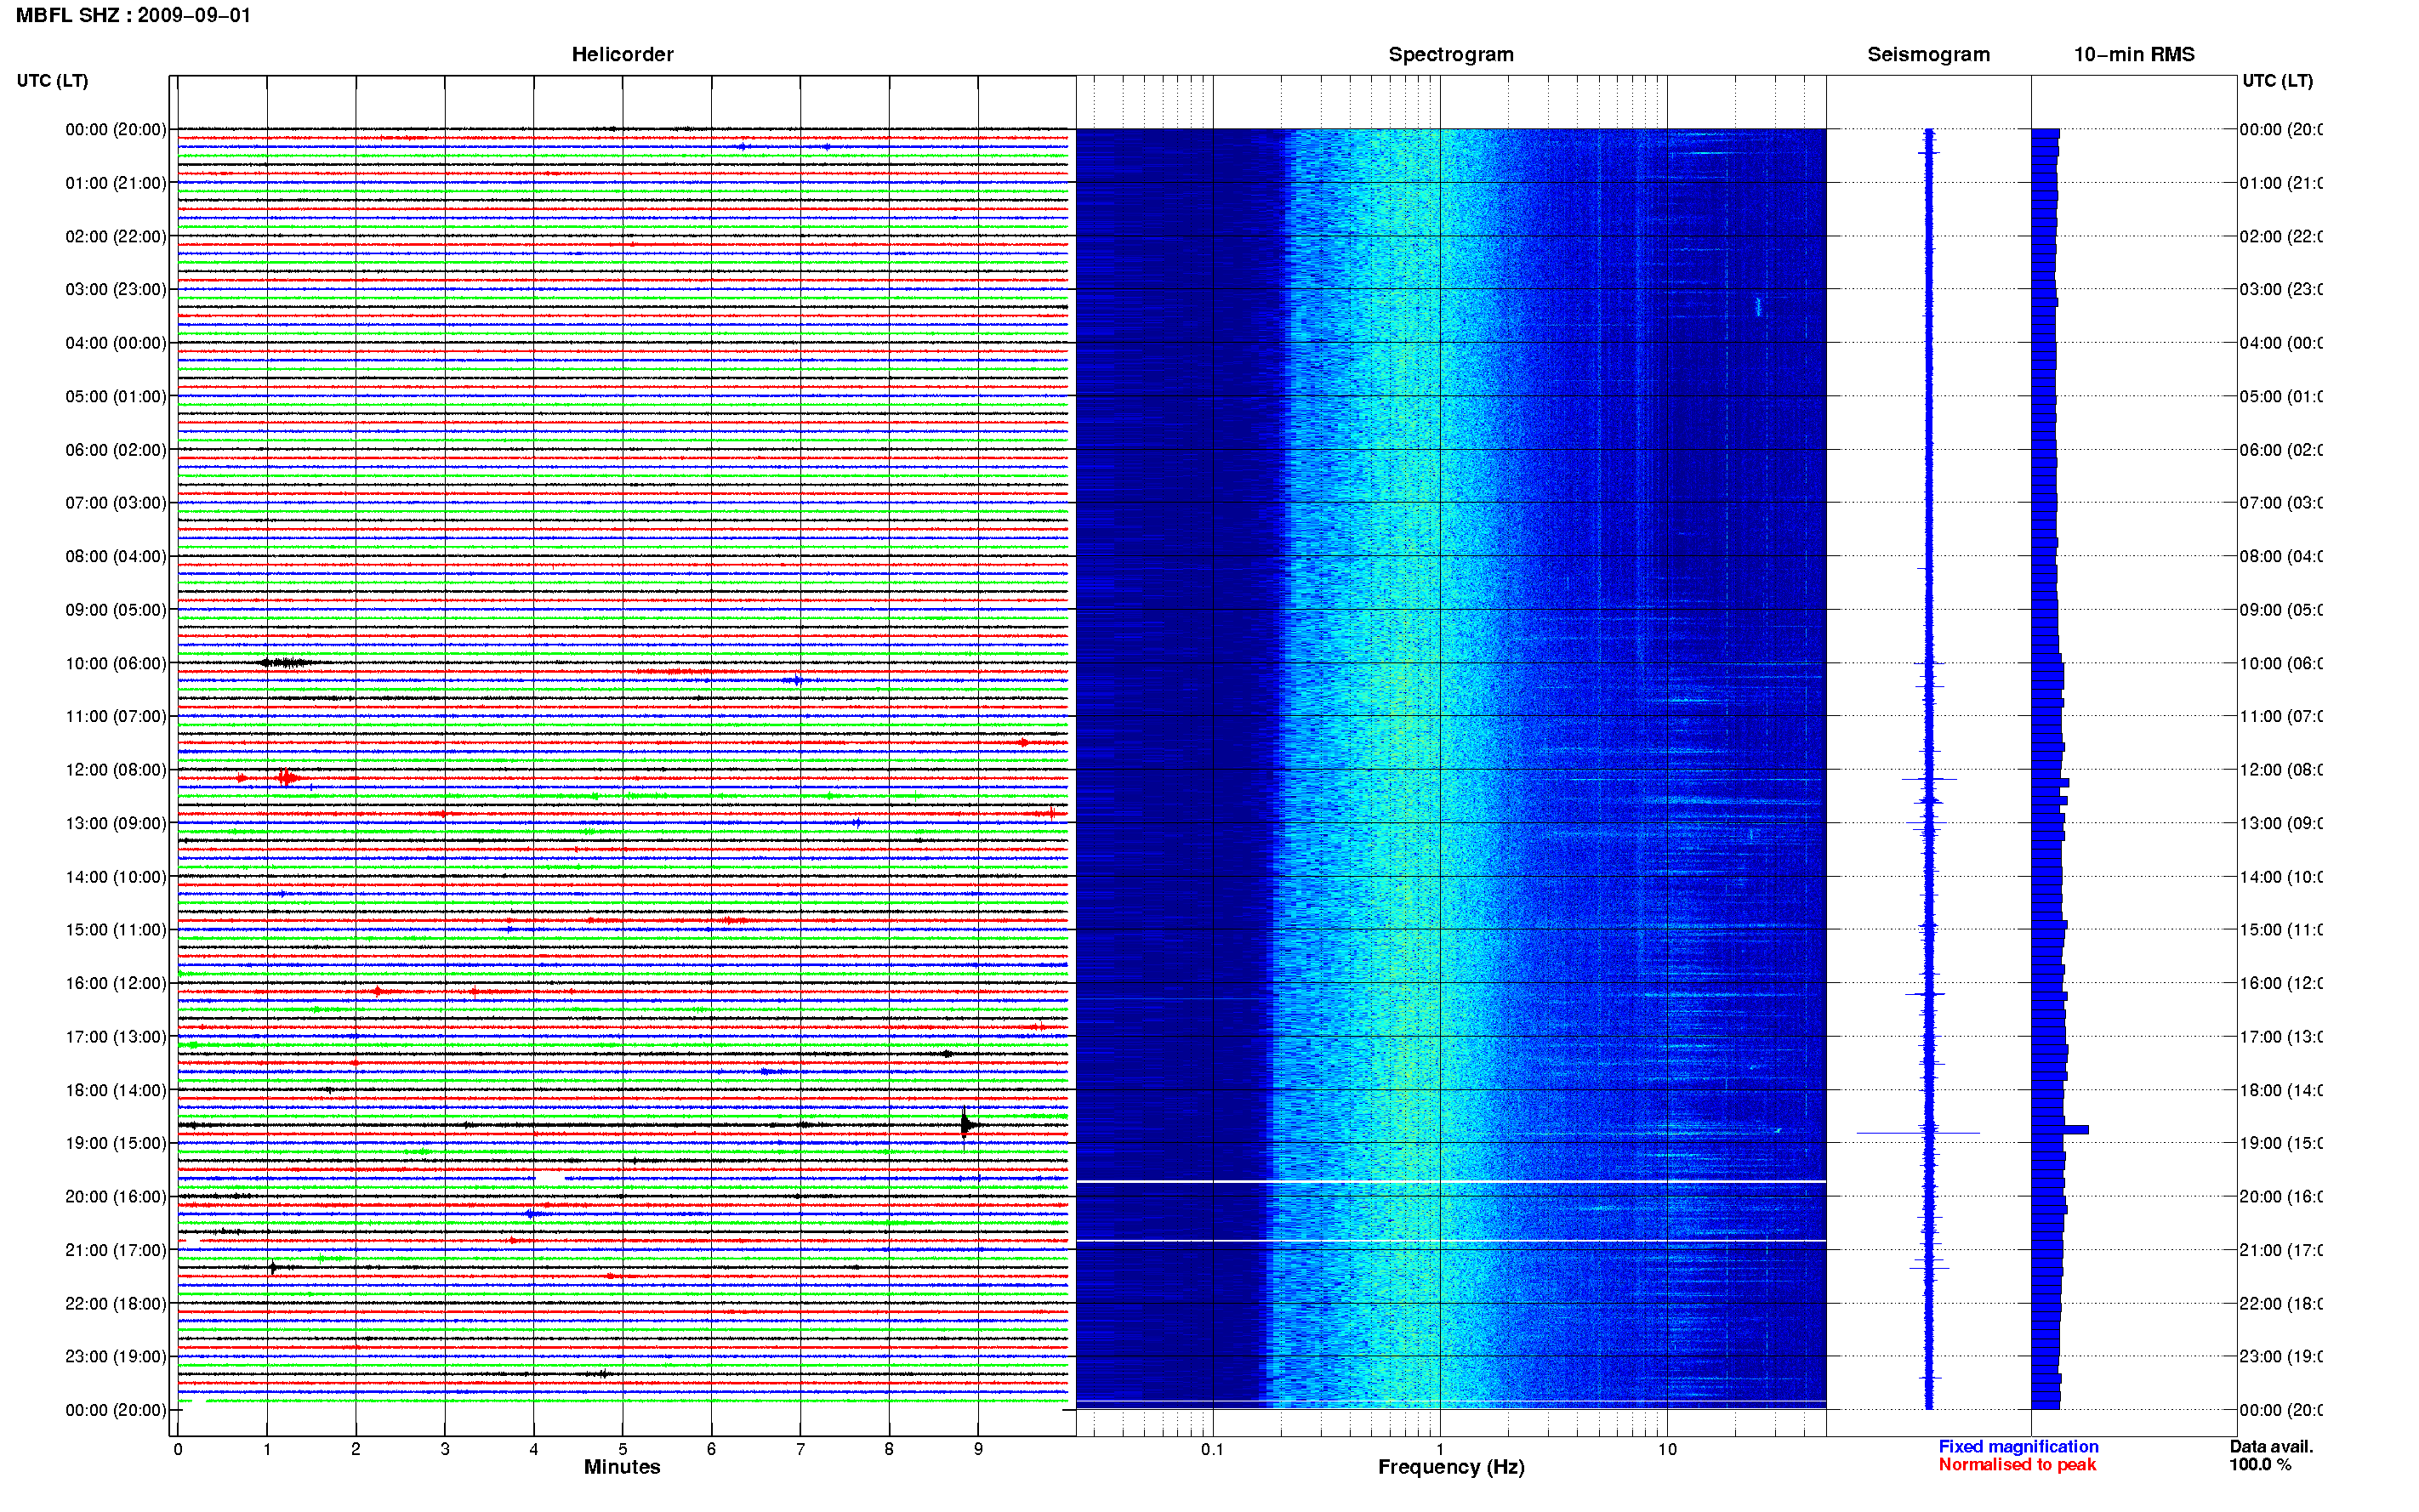Click the left 21:00 (17:00) time label
This screenshot has height=1512, width=2419.
[x=116, y=1250]
